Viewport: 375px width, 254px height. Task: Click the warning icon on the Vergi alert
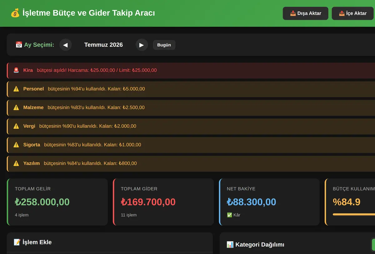[x=16, y=126]
